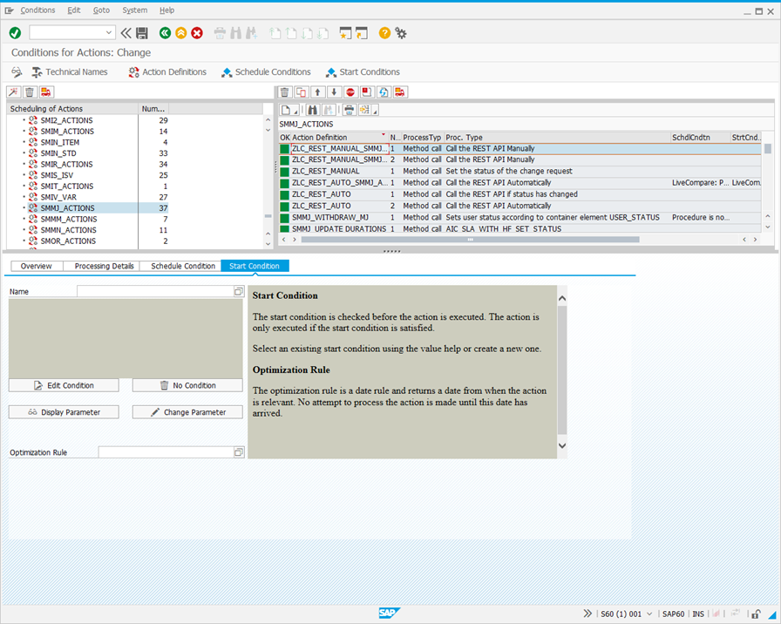Click the binoculars Find icon in grid toolbar
This screenshot has width=781, height=624.
313,110
